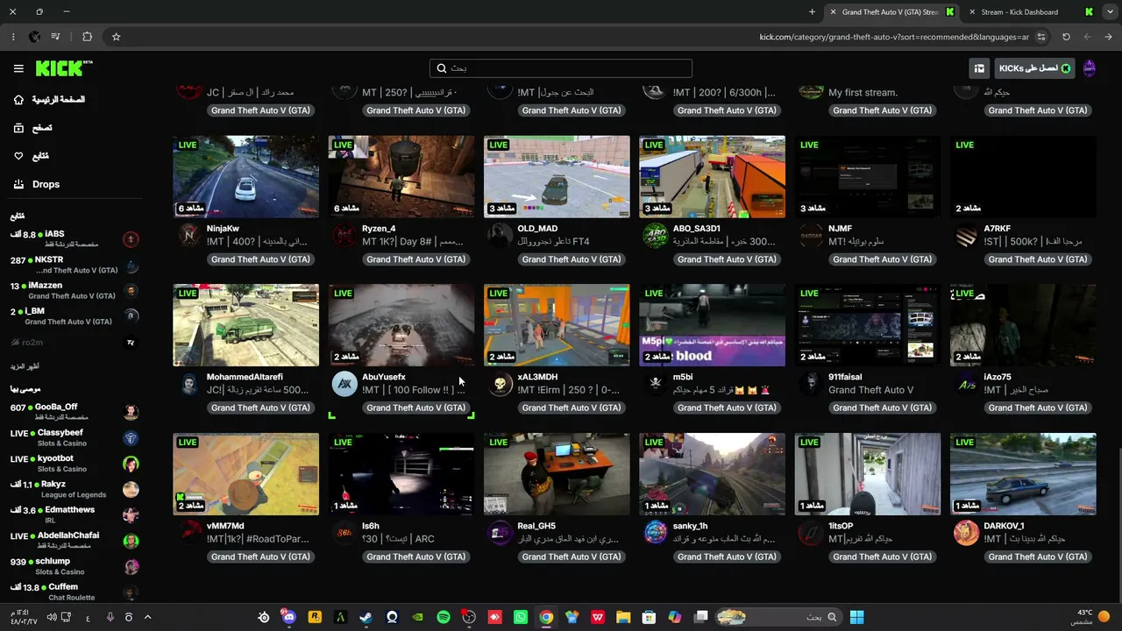Open DARKOV_1 stream thumbnail
This screenshot has height=631, width=1122.
[x=1023, y=474]
